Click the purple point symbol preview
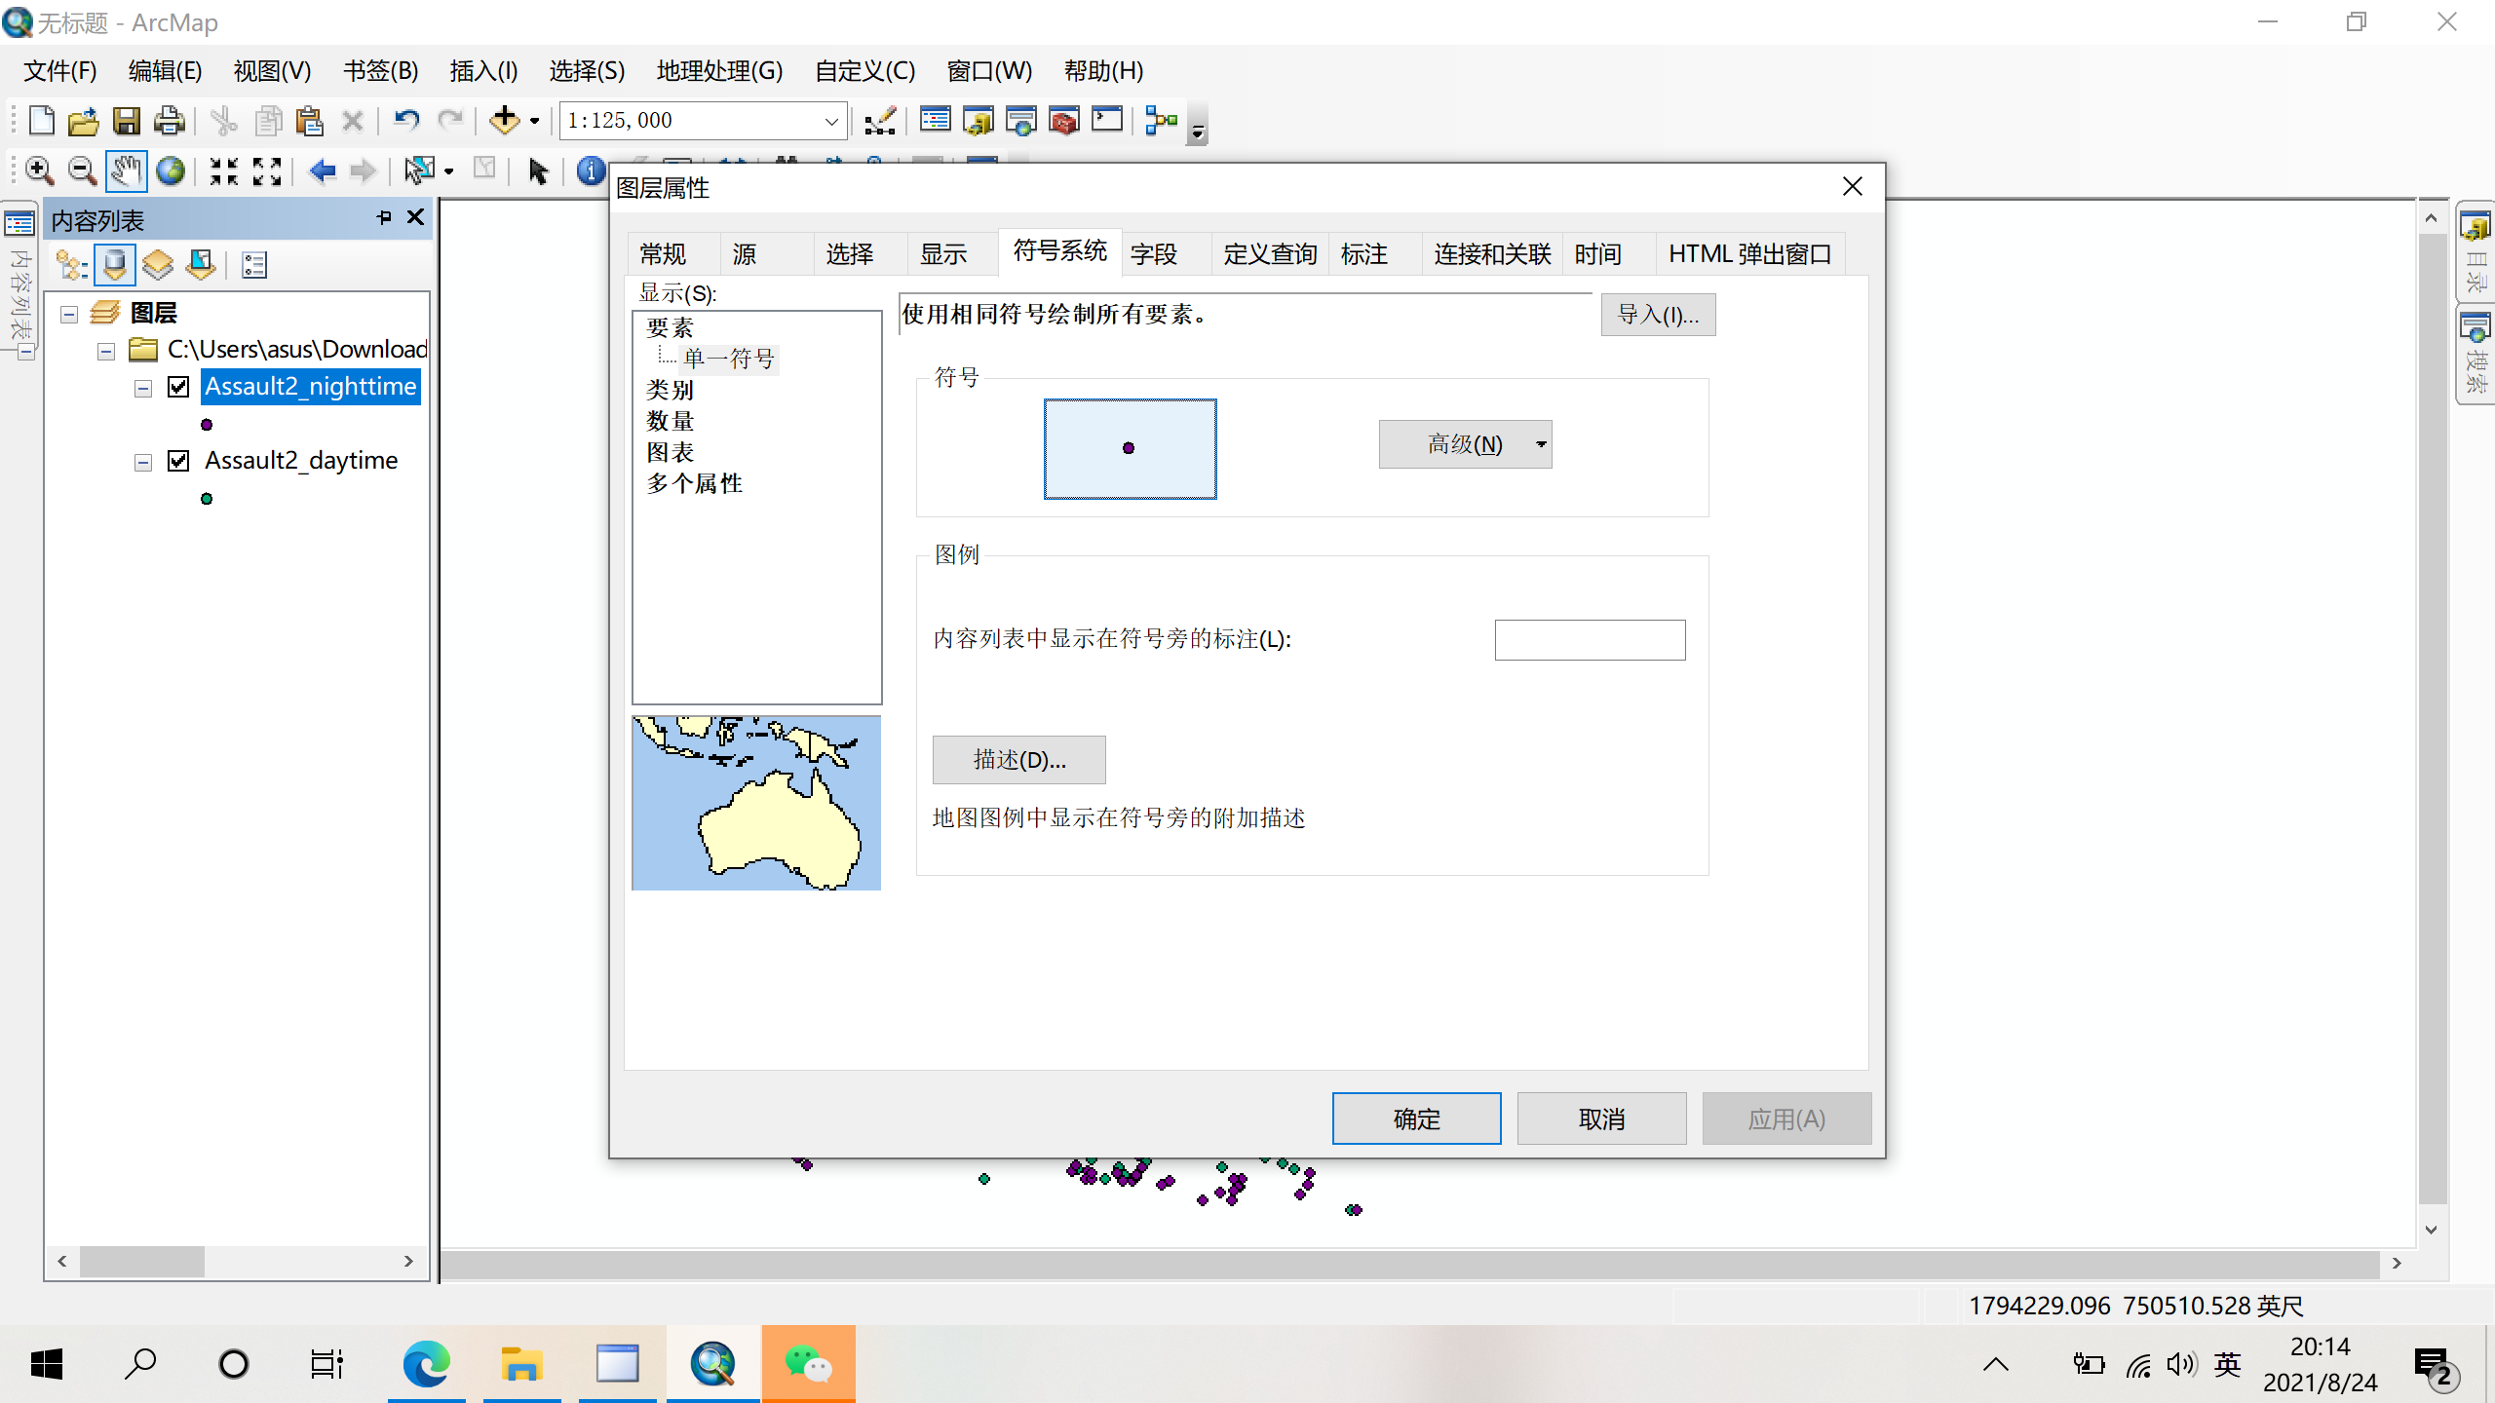 tap(1130, 448)
